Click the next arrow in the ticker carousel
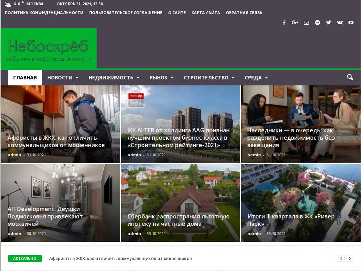Viewport: 361px width, 271px height. click(x=350, y=258)
